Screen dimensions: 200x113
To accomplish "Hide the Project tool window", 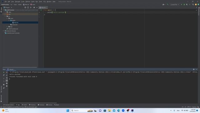I will (37, 8).
